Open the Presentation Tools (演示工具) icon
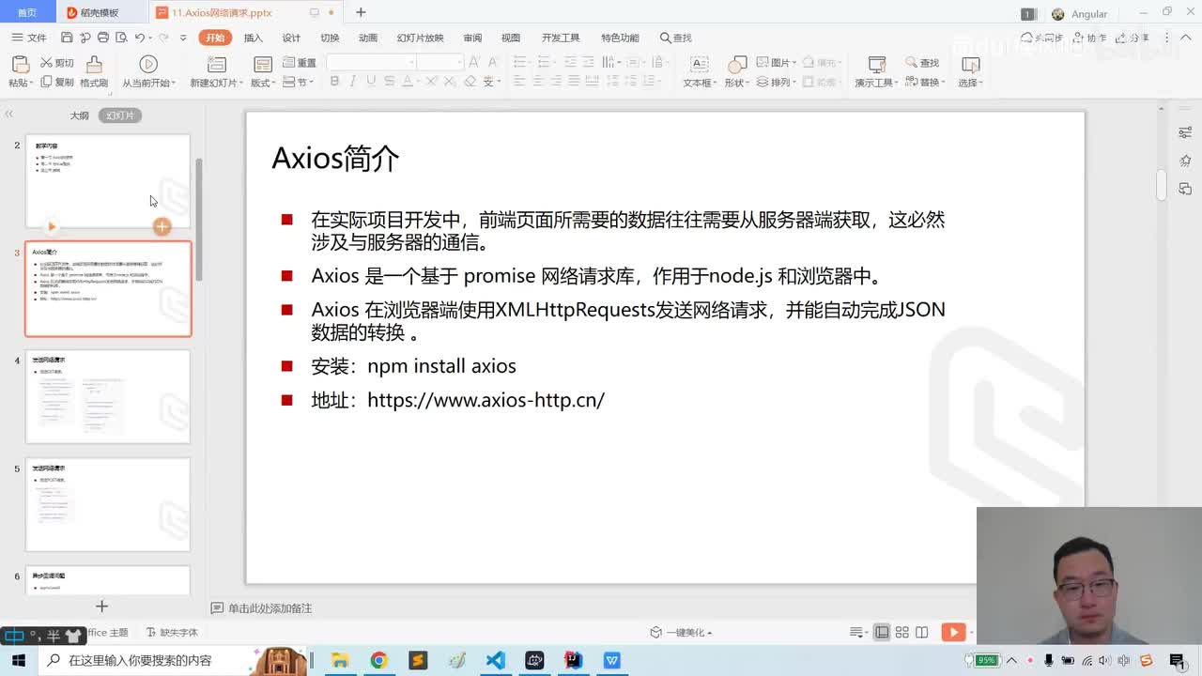The width and height of the screenshot is (1202, 676). point(877,64)
